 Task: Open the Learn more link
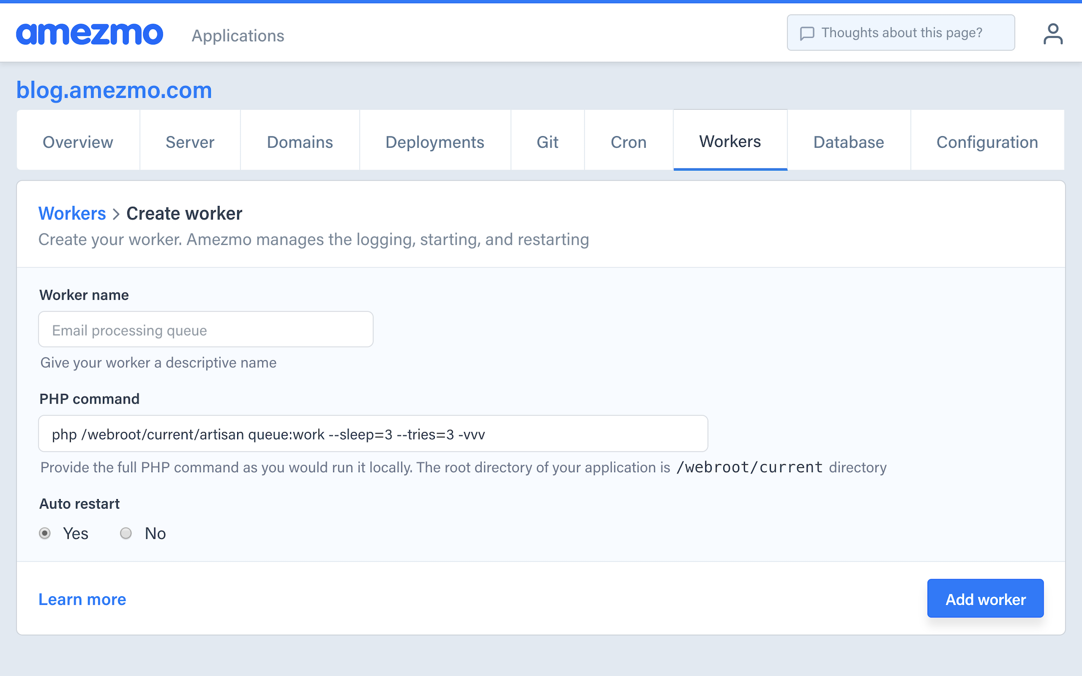click(82, 599)
